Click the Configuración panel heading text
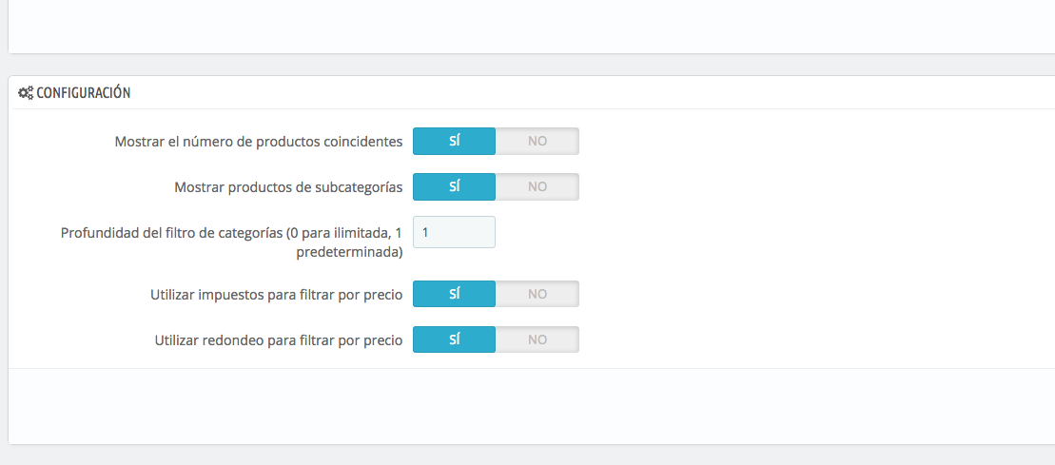1055x465 pixels. tap(83, 93)
